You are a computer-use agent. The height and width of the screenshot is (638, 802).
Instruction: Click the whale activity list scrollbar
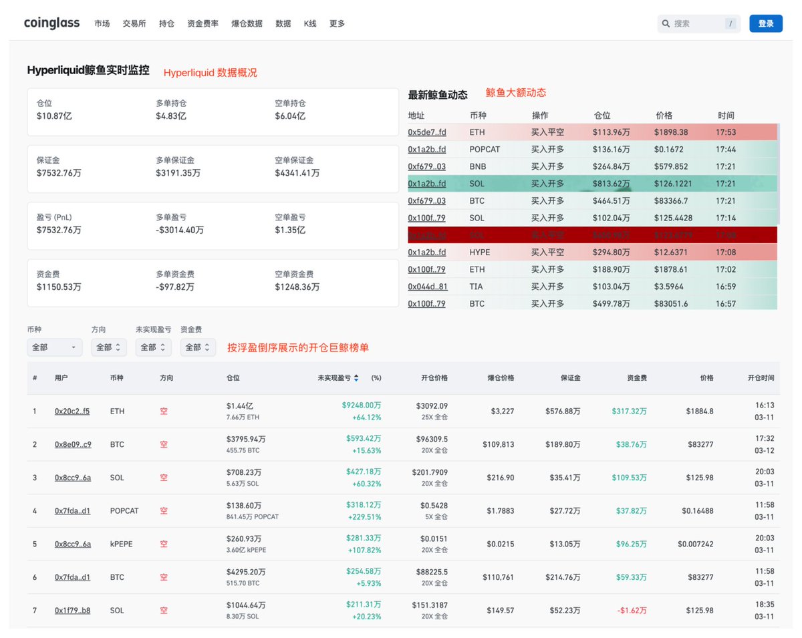[779, 174]
